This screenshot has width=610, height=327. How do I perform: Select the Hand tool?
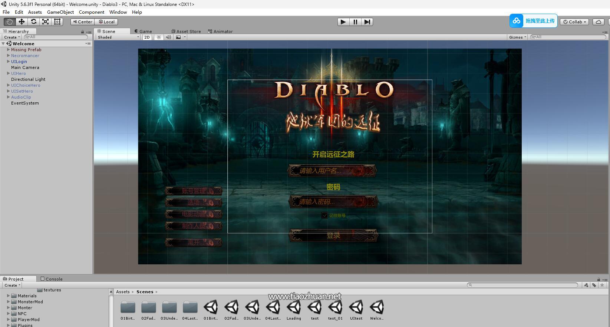pos(10,22)
